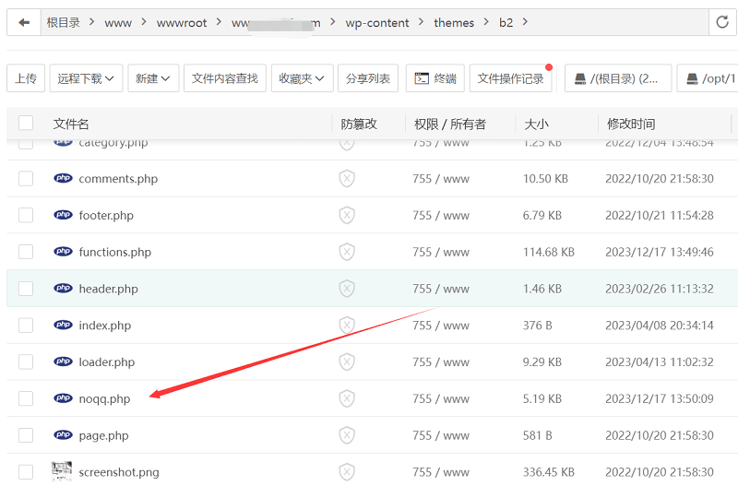Toggle the select-all checkbox in header
738x486 pixels.
26,124
